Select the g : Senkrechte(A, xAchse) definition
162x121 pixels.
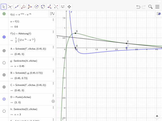coord(24,61)
